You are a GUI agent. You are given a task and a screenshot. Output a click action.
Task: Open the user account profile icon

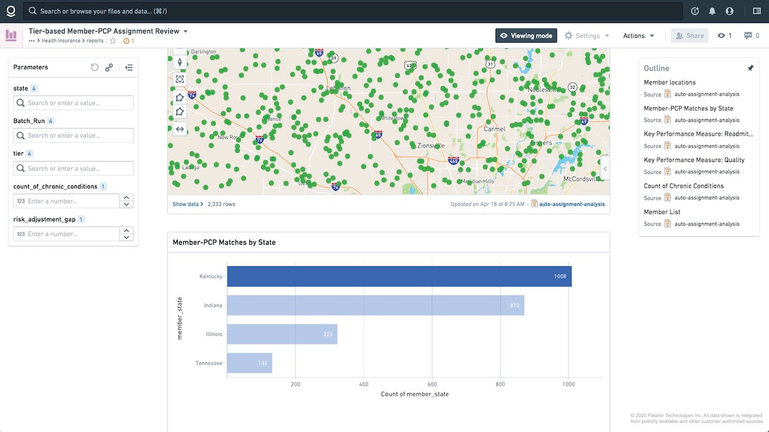click(x=729, y=11)
